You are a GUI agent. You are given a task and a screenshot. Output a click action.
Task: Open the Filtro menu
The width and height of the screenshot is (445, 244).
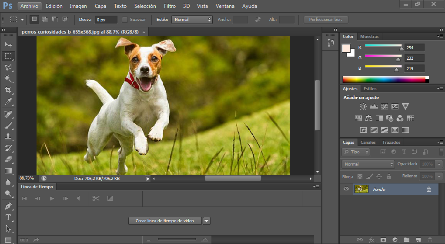click(170, 6)
